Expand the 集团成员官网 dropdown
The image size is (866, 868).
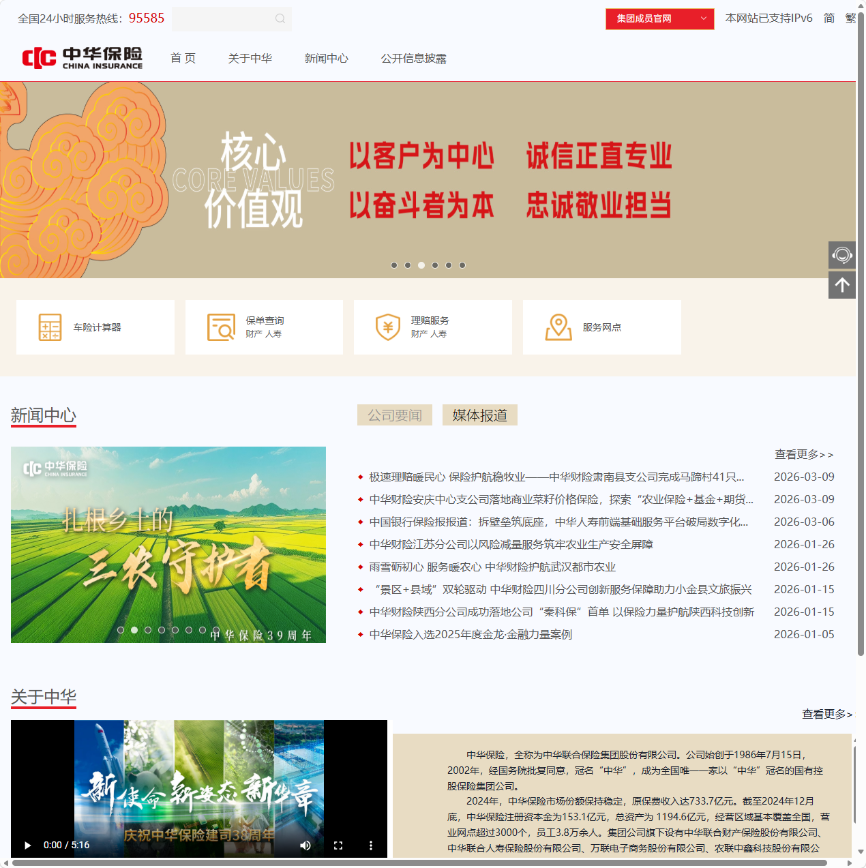pos(659,19)
